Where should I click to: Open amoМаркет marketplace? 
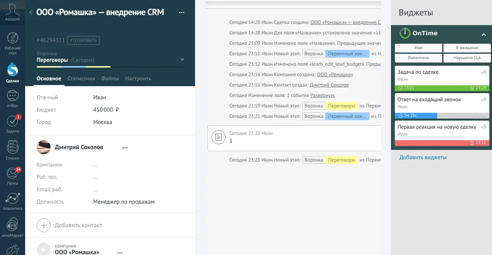point(12,228)
